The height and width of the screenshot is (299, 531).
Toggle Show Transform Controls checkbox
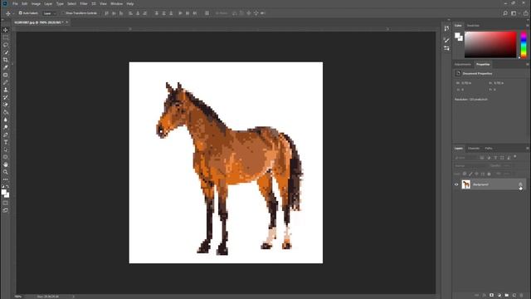pos(63,13)
